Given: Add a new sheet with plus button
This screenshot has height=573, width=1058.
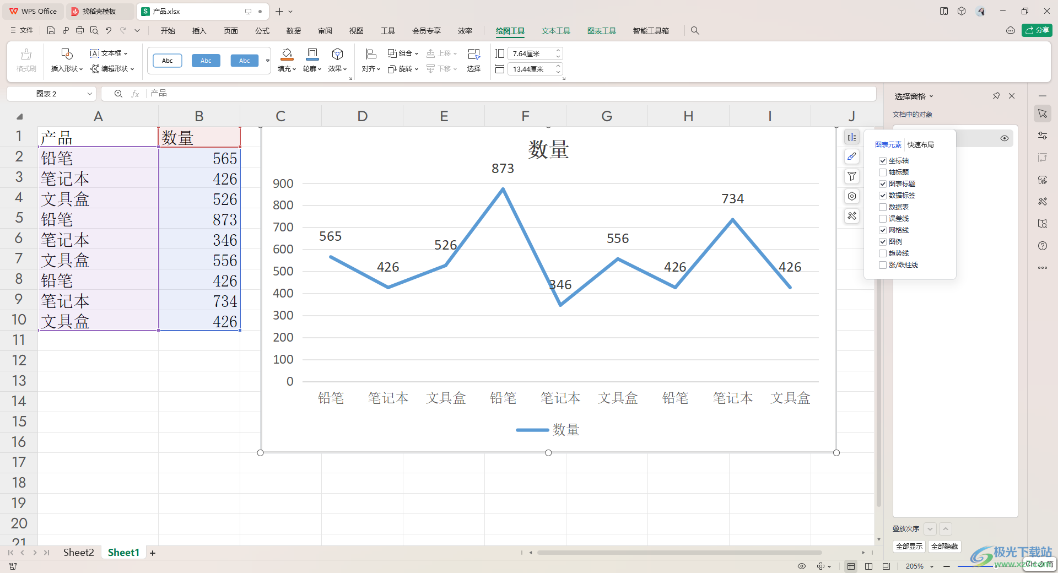Looking at the screenshot, I should [153, 553].
